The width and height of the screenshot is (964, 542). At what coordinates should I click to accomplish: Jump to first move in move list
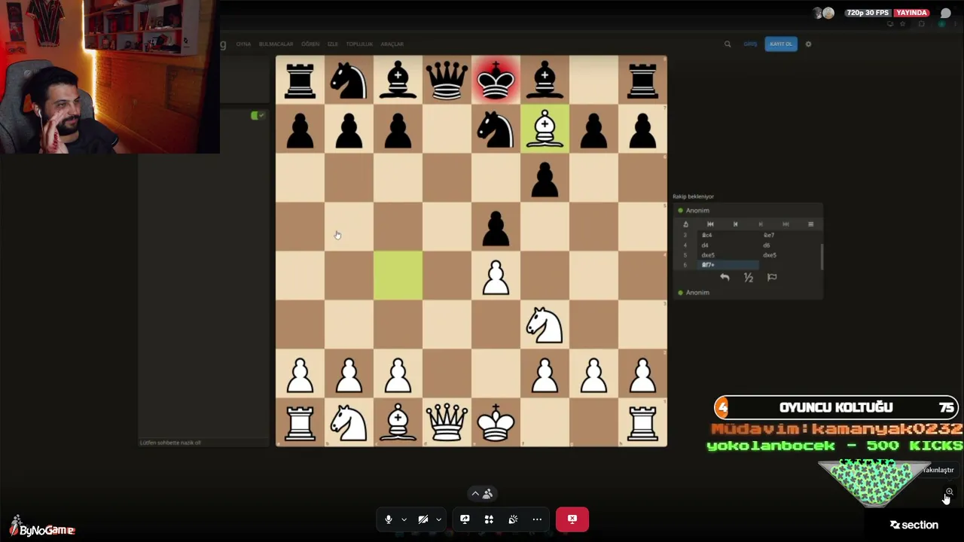pyautogui.click(x=710, y=224)
